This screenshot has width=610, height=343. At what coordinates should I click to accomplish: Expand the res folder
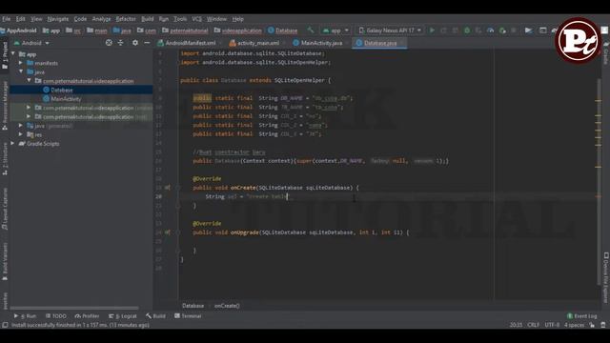(x=21, y=134)
